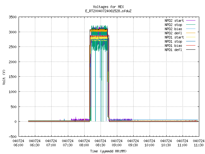Click the red NPD1 bias legend line
This screenshot has height=154, width=205.
(191, 46)
